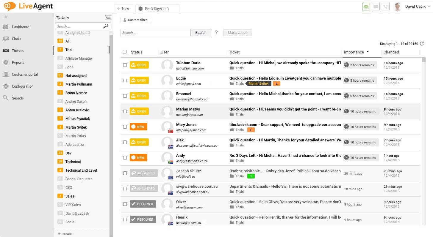Check the box for Marian Matys ticket
Image resolution: width=433 pixels, height=237 pixels.
pos(125,111)
